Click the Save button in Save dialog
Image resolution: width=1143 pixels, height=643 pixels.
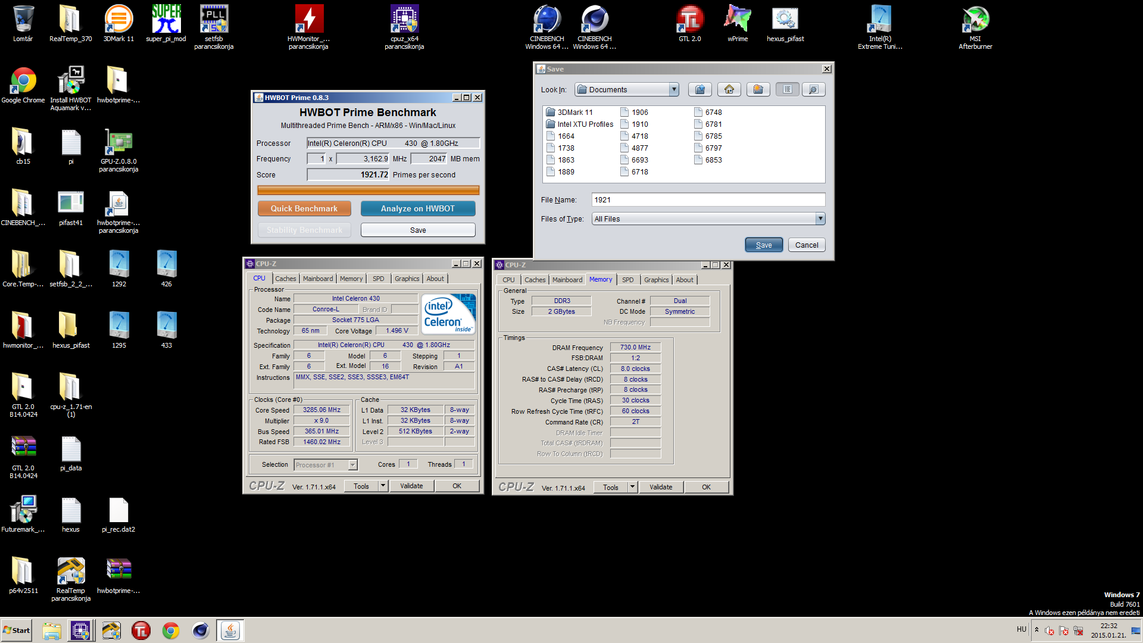[x=764, y=245]
